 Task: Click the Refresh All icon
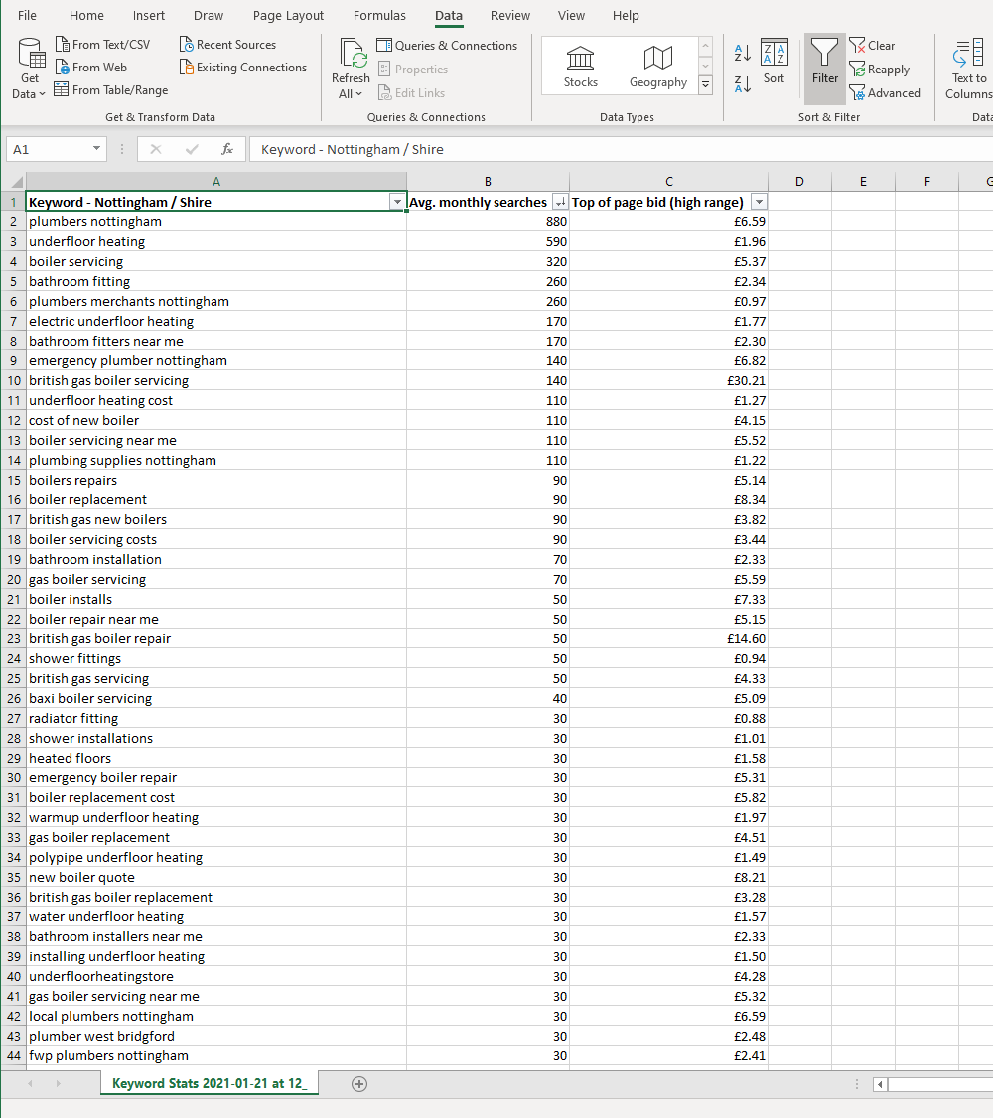[351, 55]
